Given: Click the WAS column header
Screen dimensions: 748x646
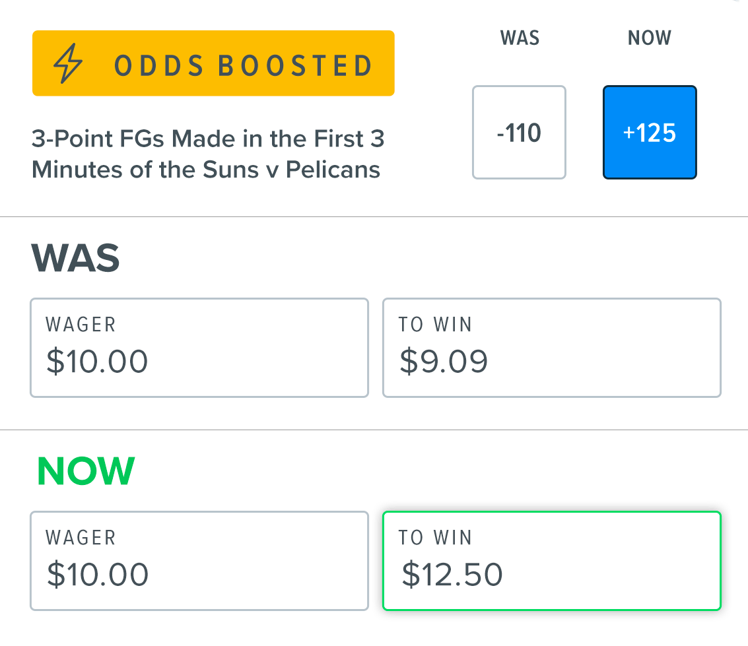Looking at the screenshot, I should 519,38.
